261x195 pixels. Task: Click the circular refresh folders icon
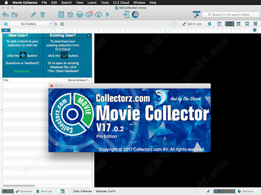(x=62, y=24)
